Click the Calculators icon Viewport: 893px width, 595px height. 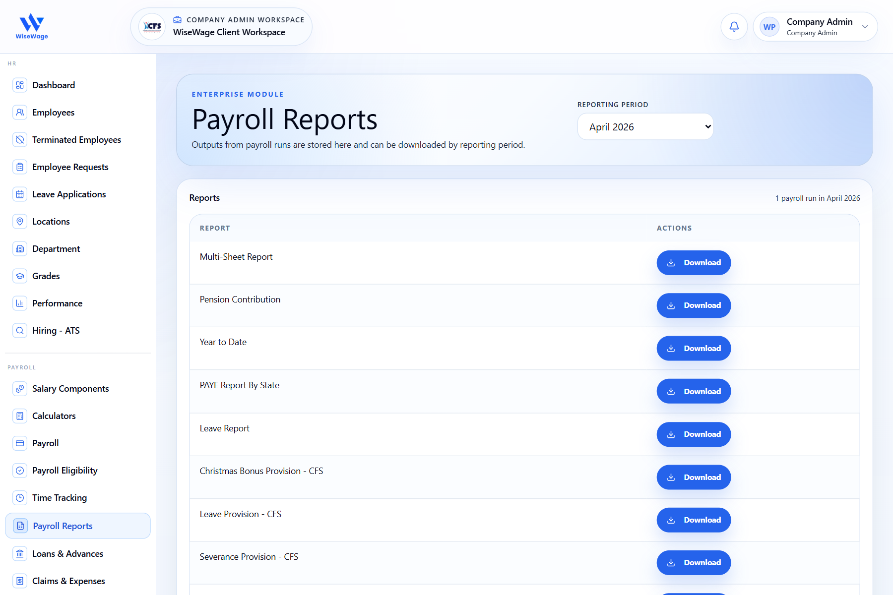pyautogui.click(x=20, y=416)
